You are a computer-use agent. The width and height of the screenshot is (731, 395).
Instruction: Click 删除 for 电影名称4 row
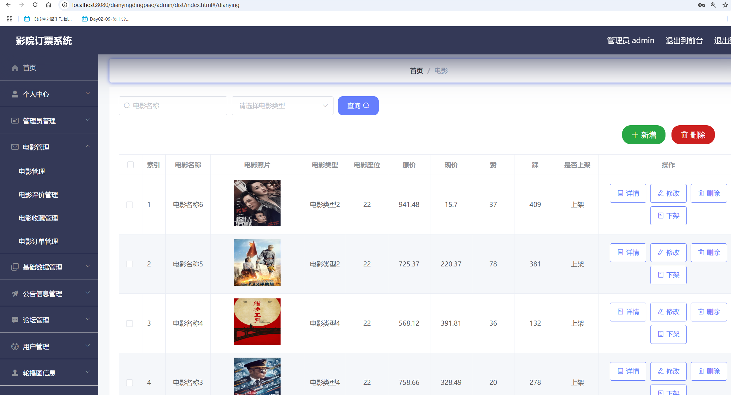(x=709, y=312)
